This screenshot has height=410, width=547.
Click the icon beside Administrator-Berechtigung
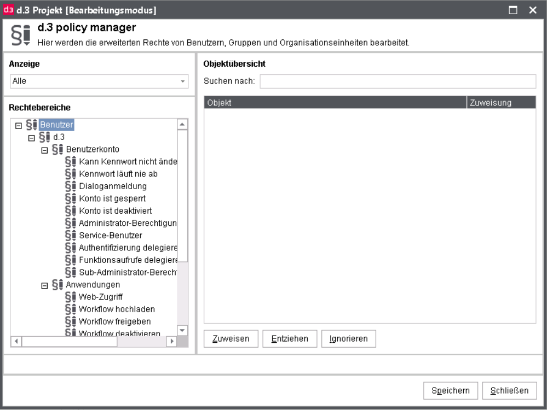click(x=71, y=223)
